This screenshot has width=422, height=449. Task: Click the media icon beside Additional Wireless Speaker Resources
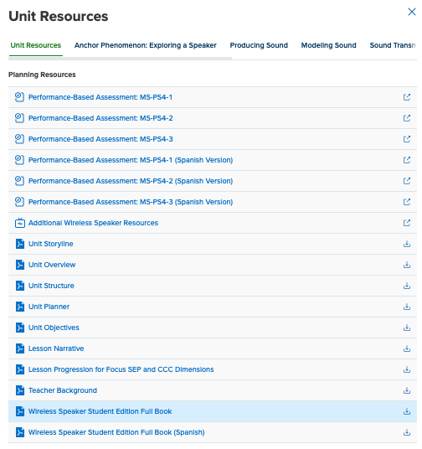point(20,223)
